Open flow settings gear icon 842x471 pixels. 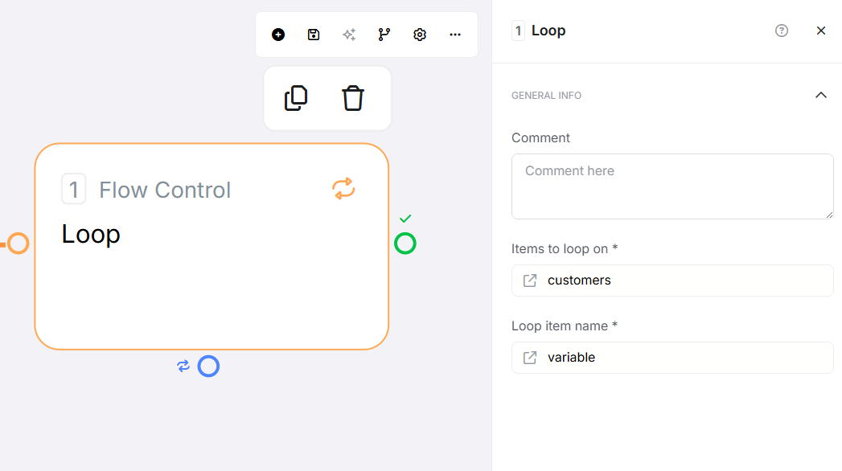(420, 35)
